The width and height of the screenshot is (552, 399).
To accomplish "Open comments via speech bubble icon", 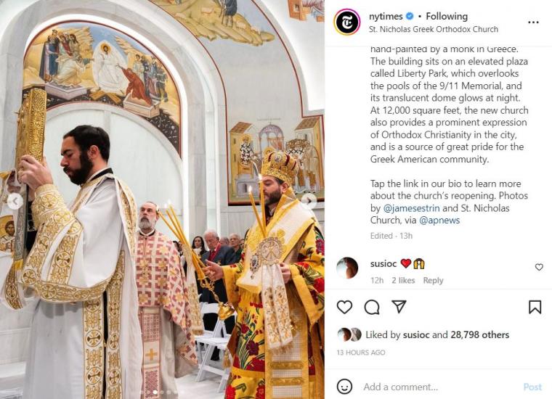I will click(x=372, y=308).
